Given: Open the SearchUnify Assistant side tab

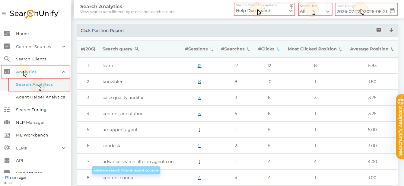Looking at the screenshot, I should 400,127.
